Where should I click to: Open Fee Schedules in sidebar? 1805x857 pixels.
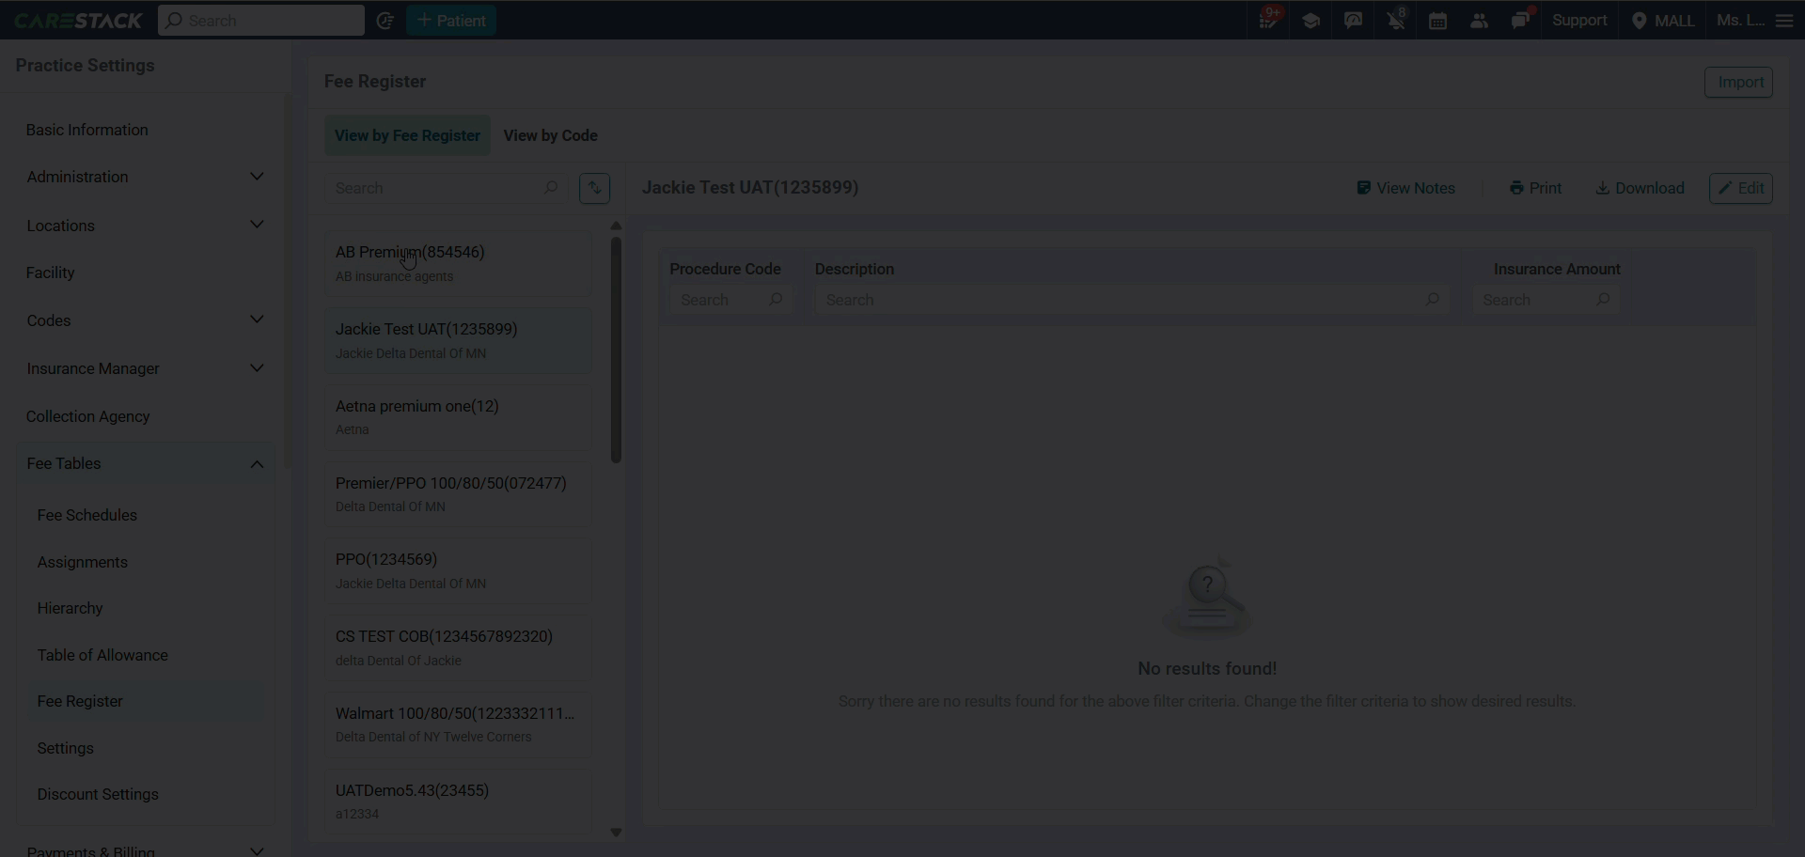(87, 515)
